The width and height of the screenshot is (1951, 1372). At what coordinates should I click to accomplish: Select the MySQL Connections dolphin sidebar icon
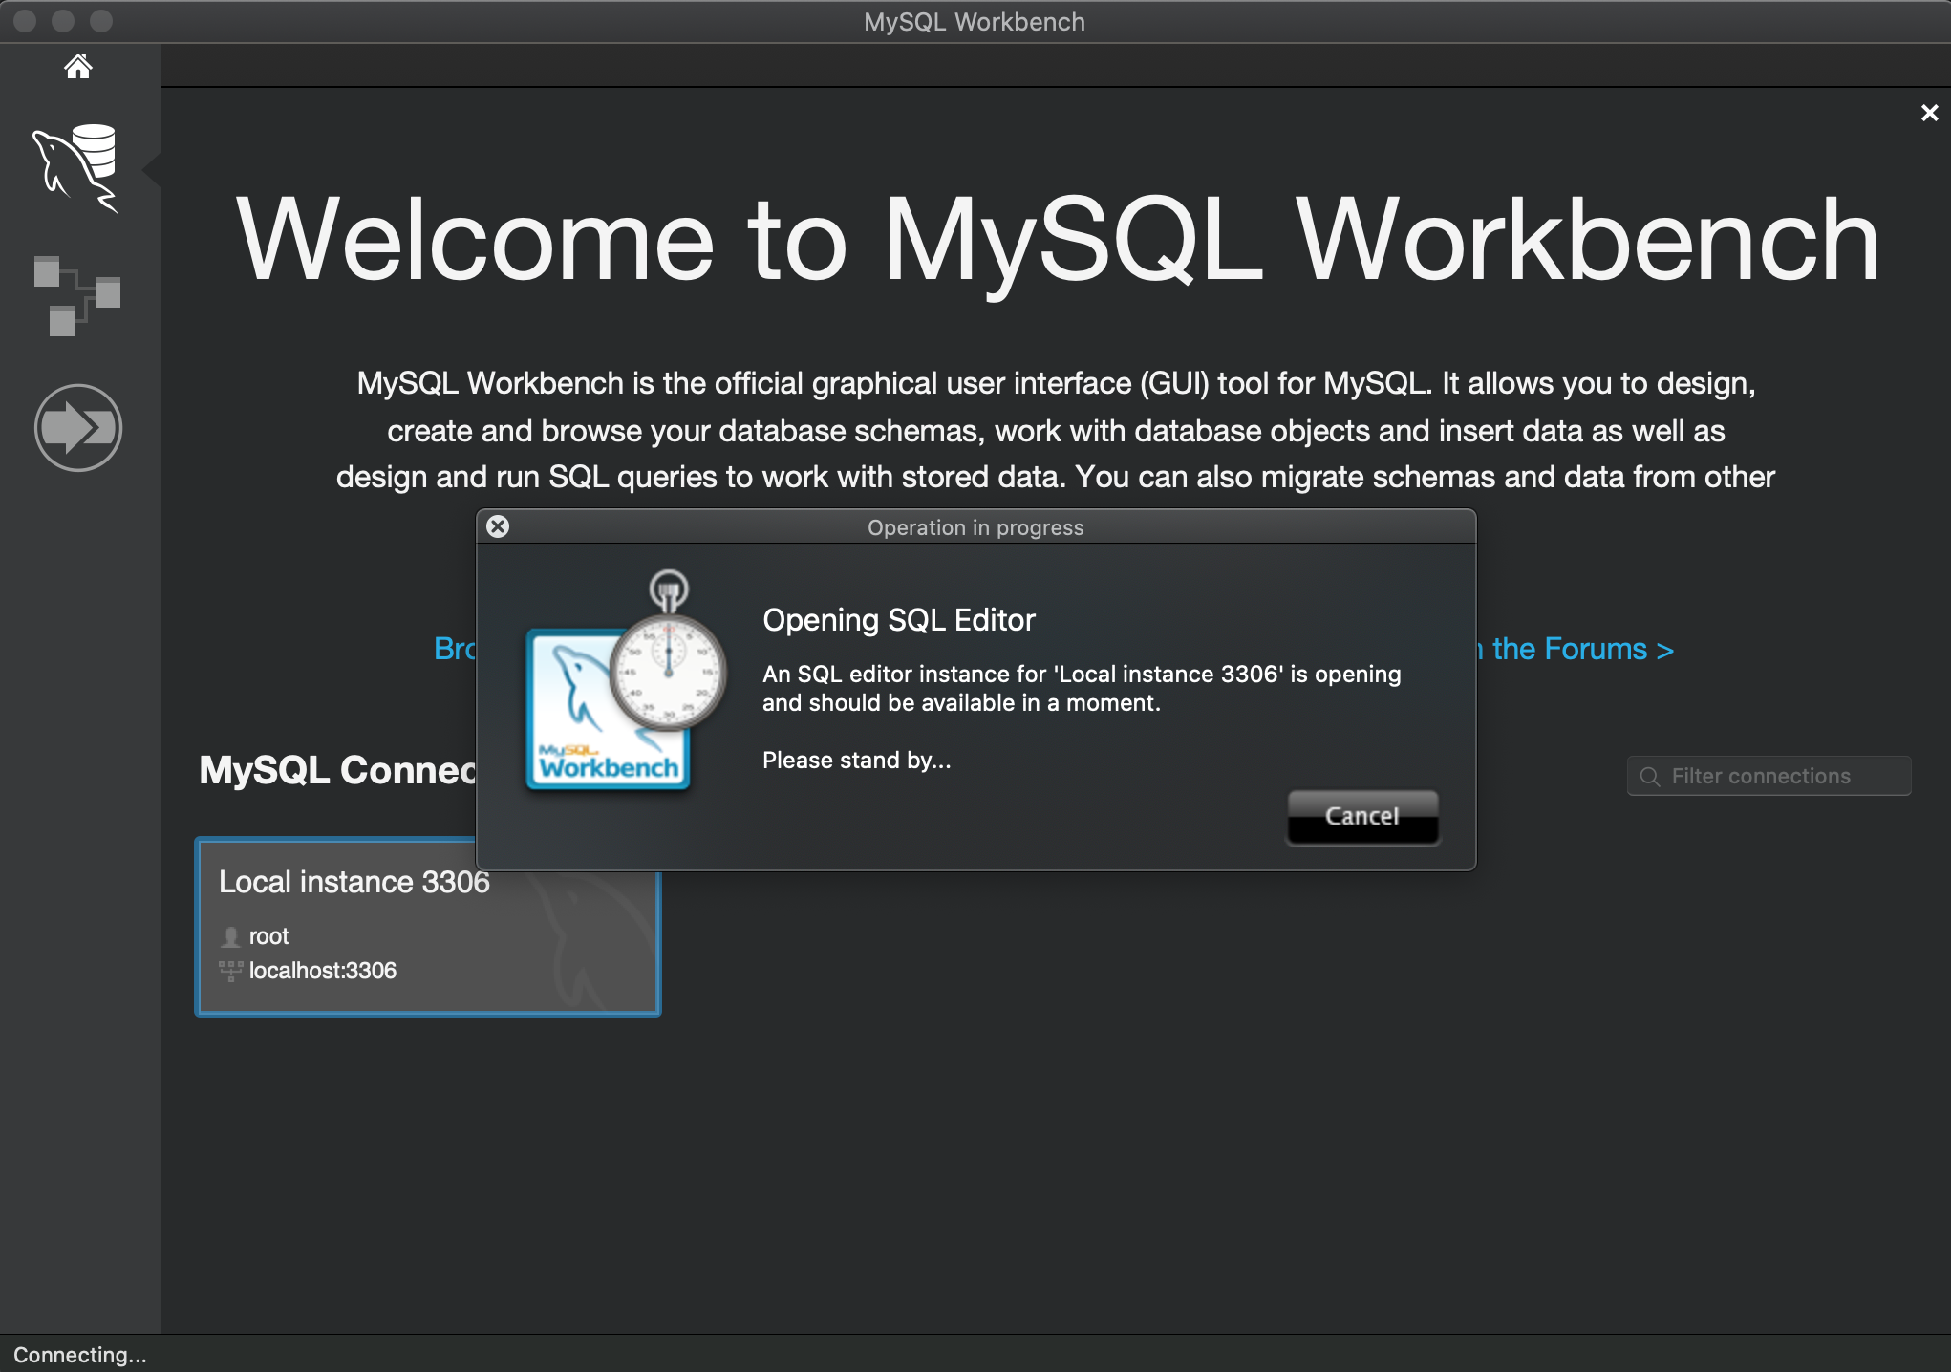(76, 168)
